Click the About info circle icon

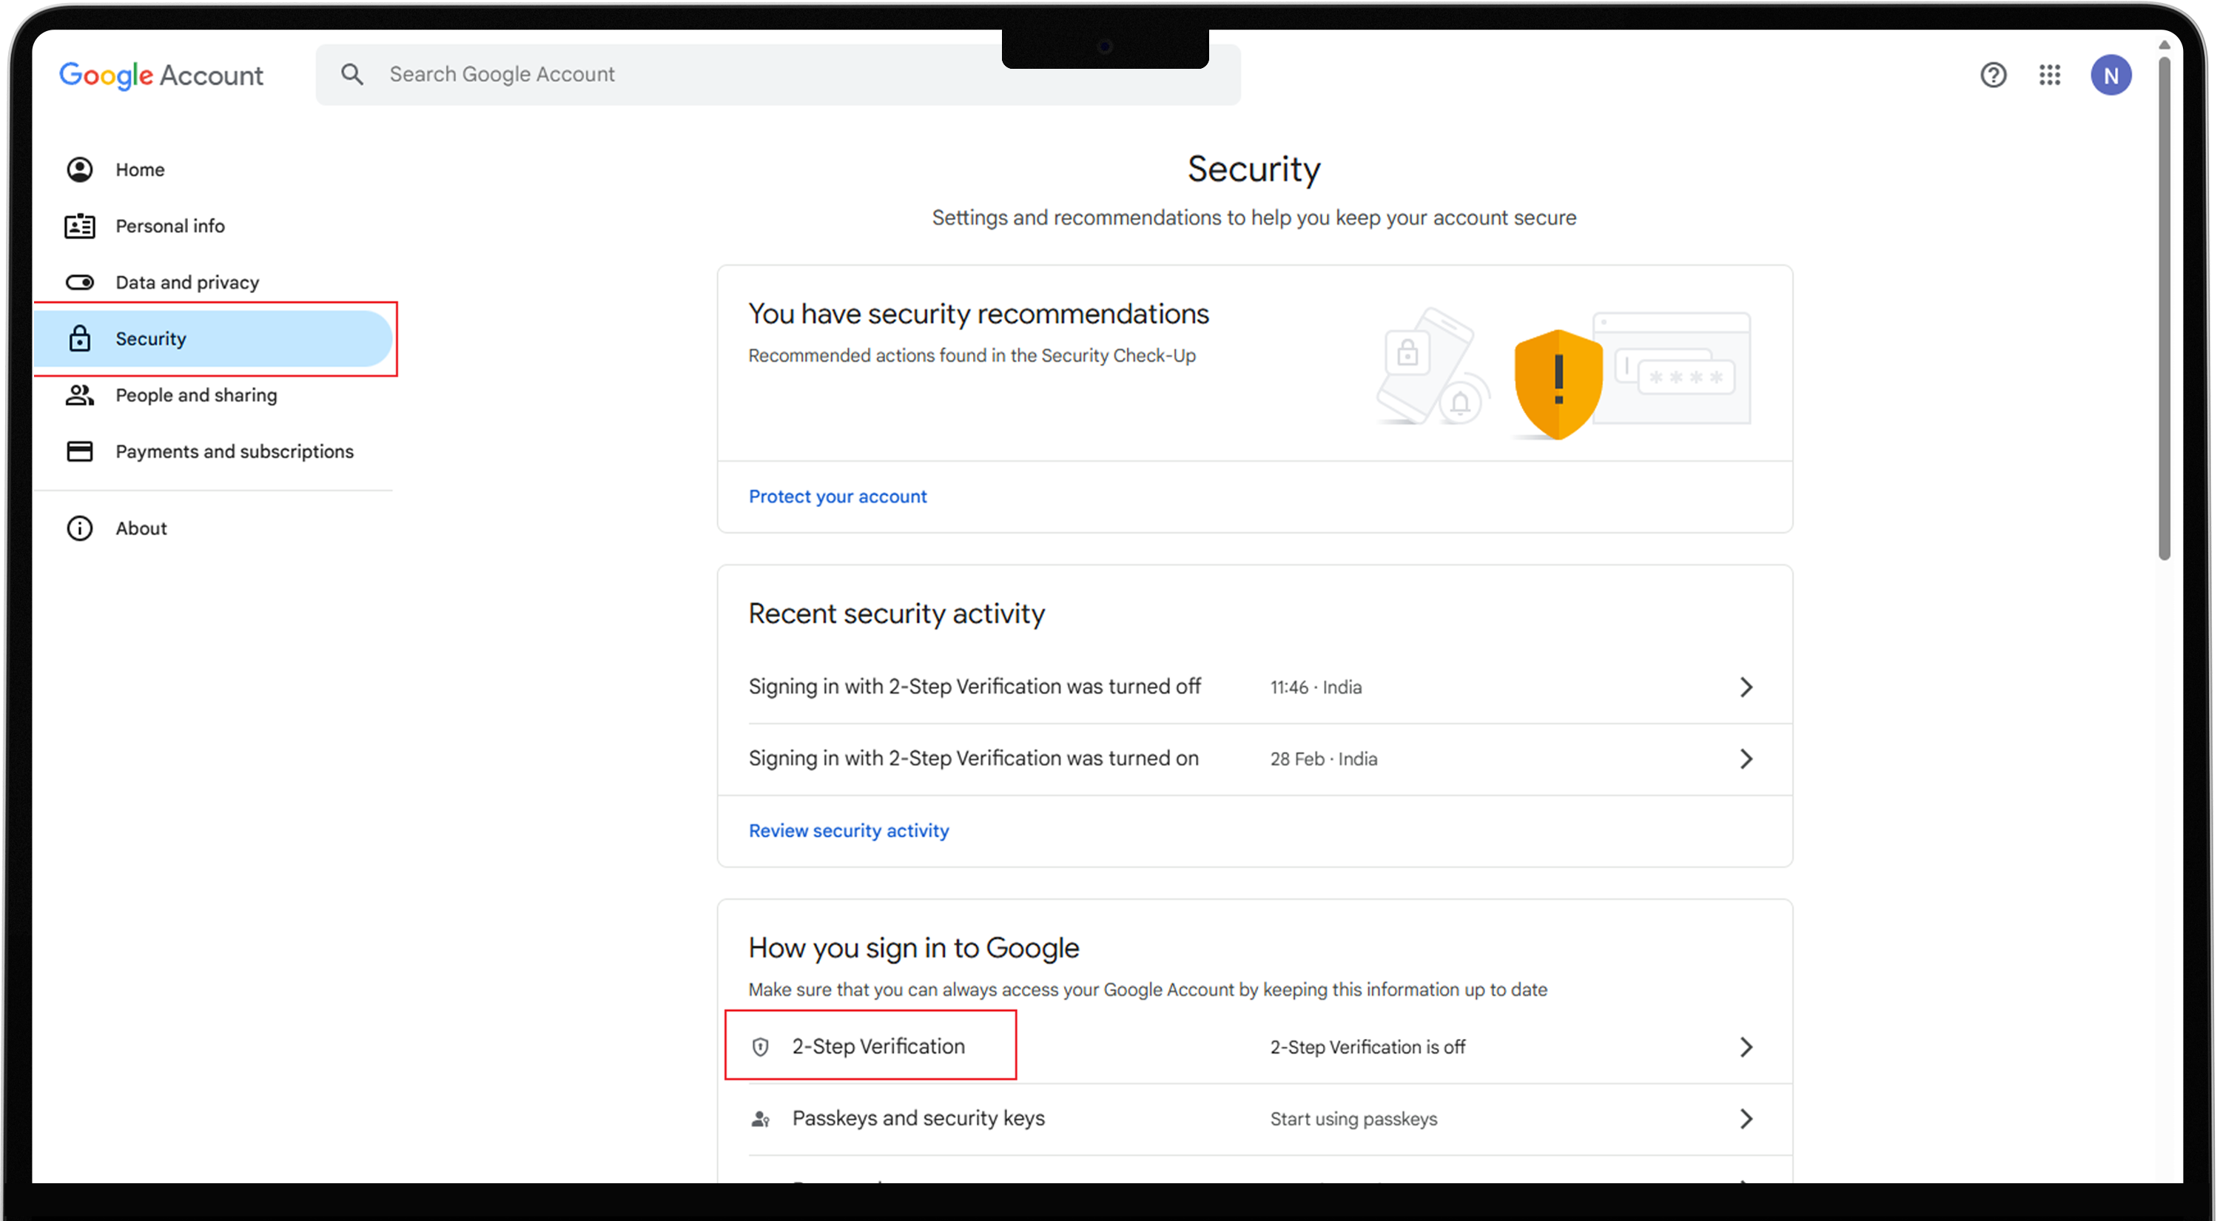point(79,528)
